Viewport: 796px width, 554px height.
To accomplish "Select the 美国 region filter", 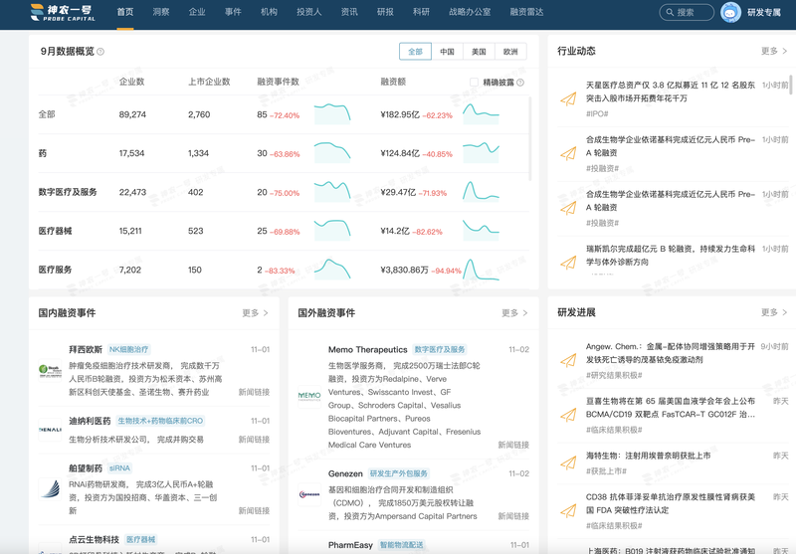I will [479, 52].
